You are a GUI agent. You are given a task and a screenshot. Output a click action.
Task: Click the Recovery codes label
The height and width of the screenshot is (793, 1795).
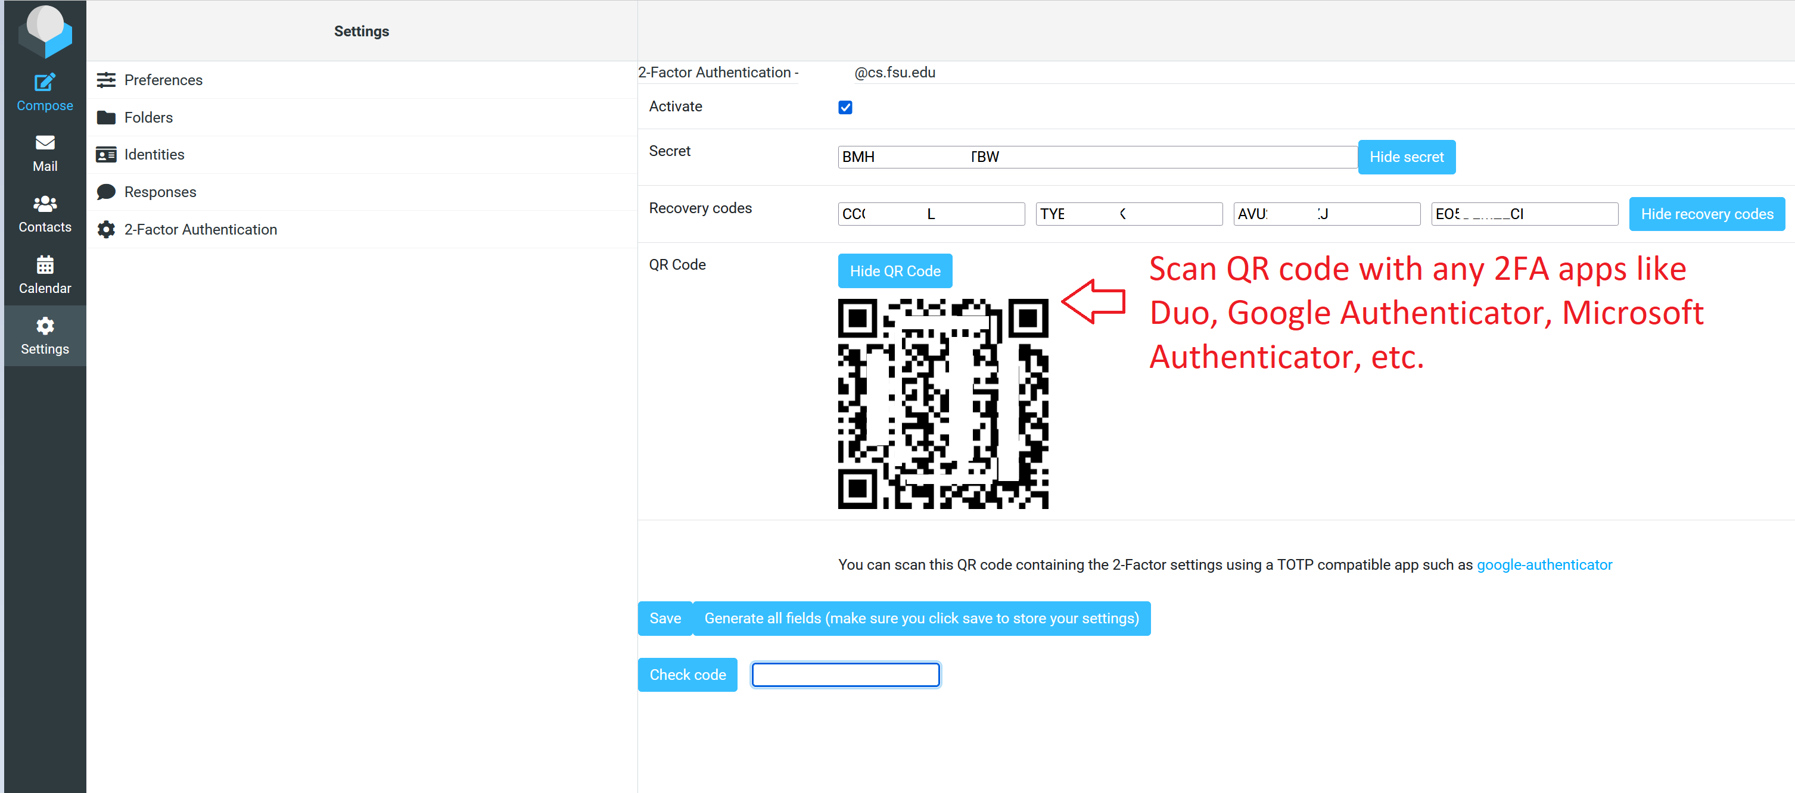(x=700, y=208)
